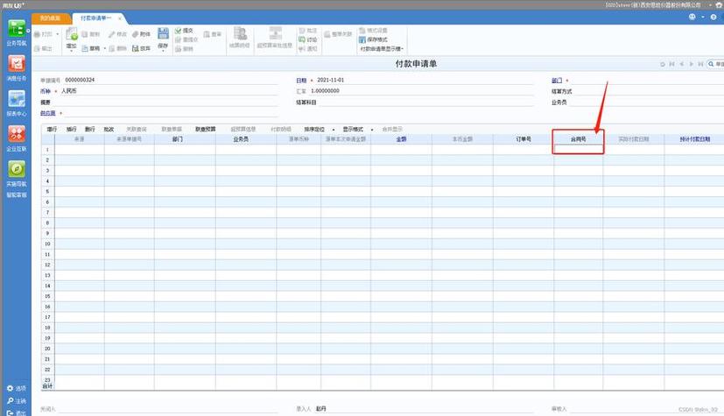Click the 草稿 (draft) toolbar icon

(90, 48)
